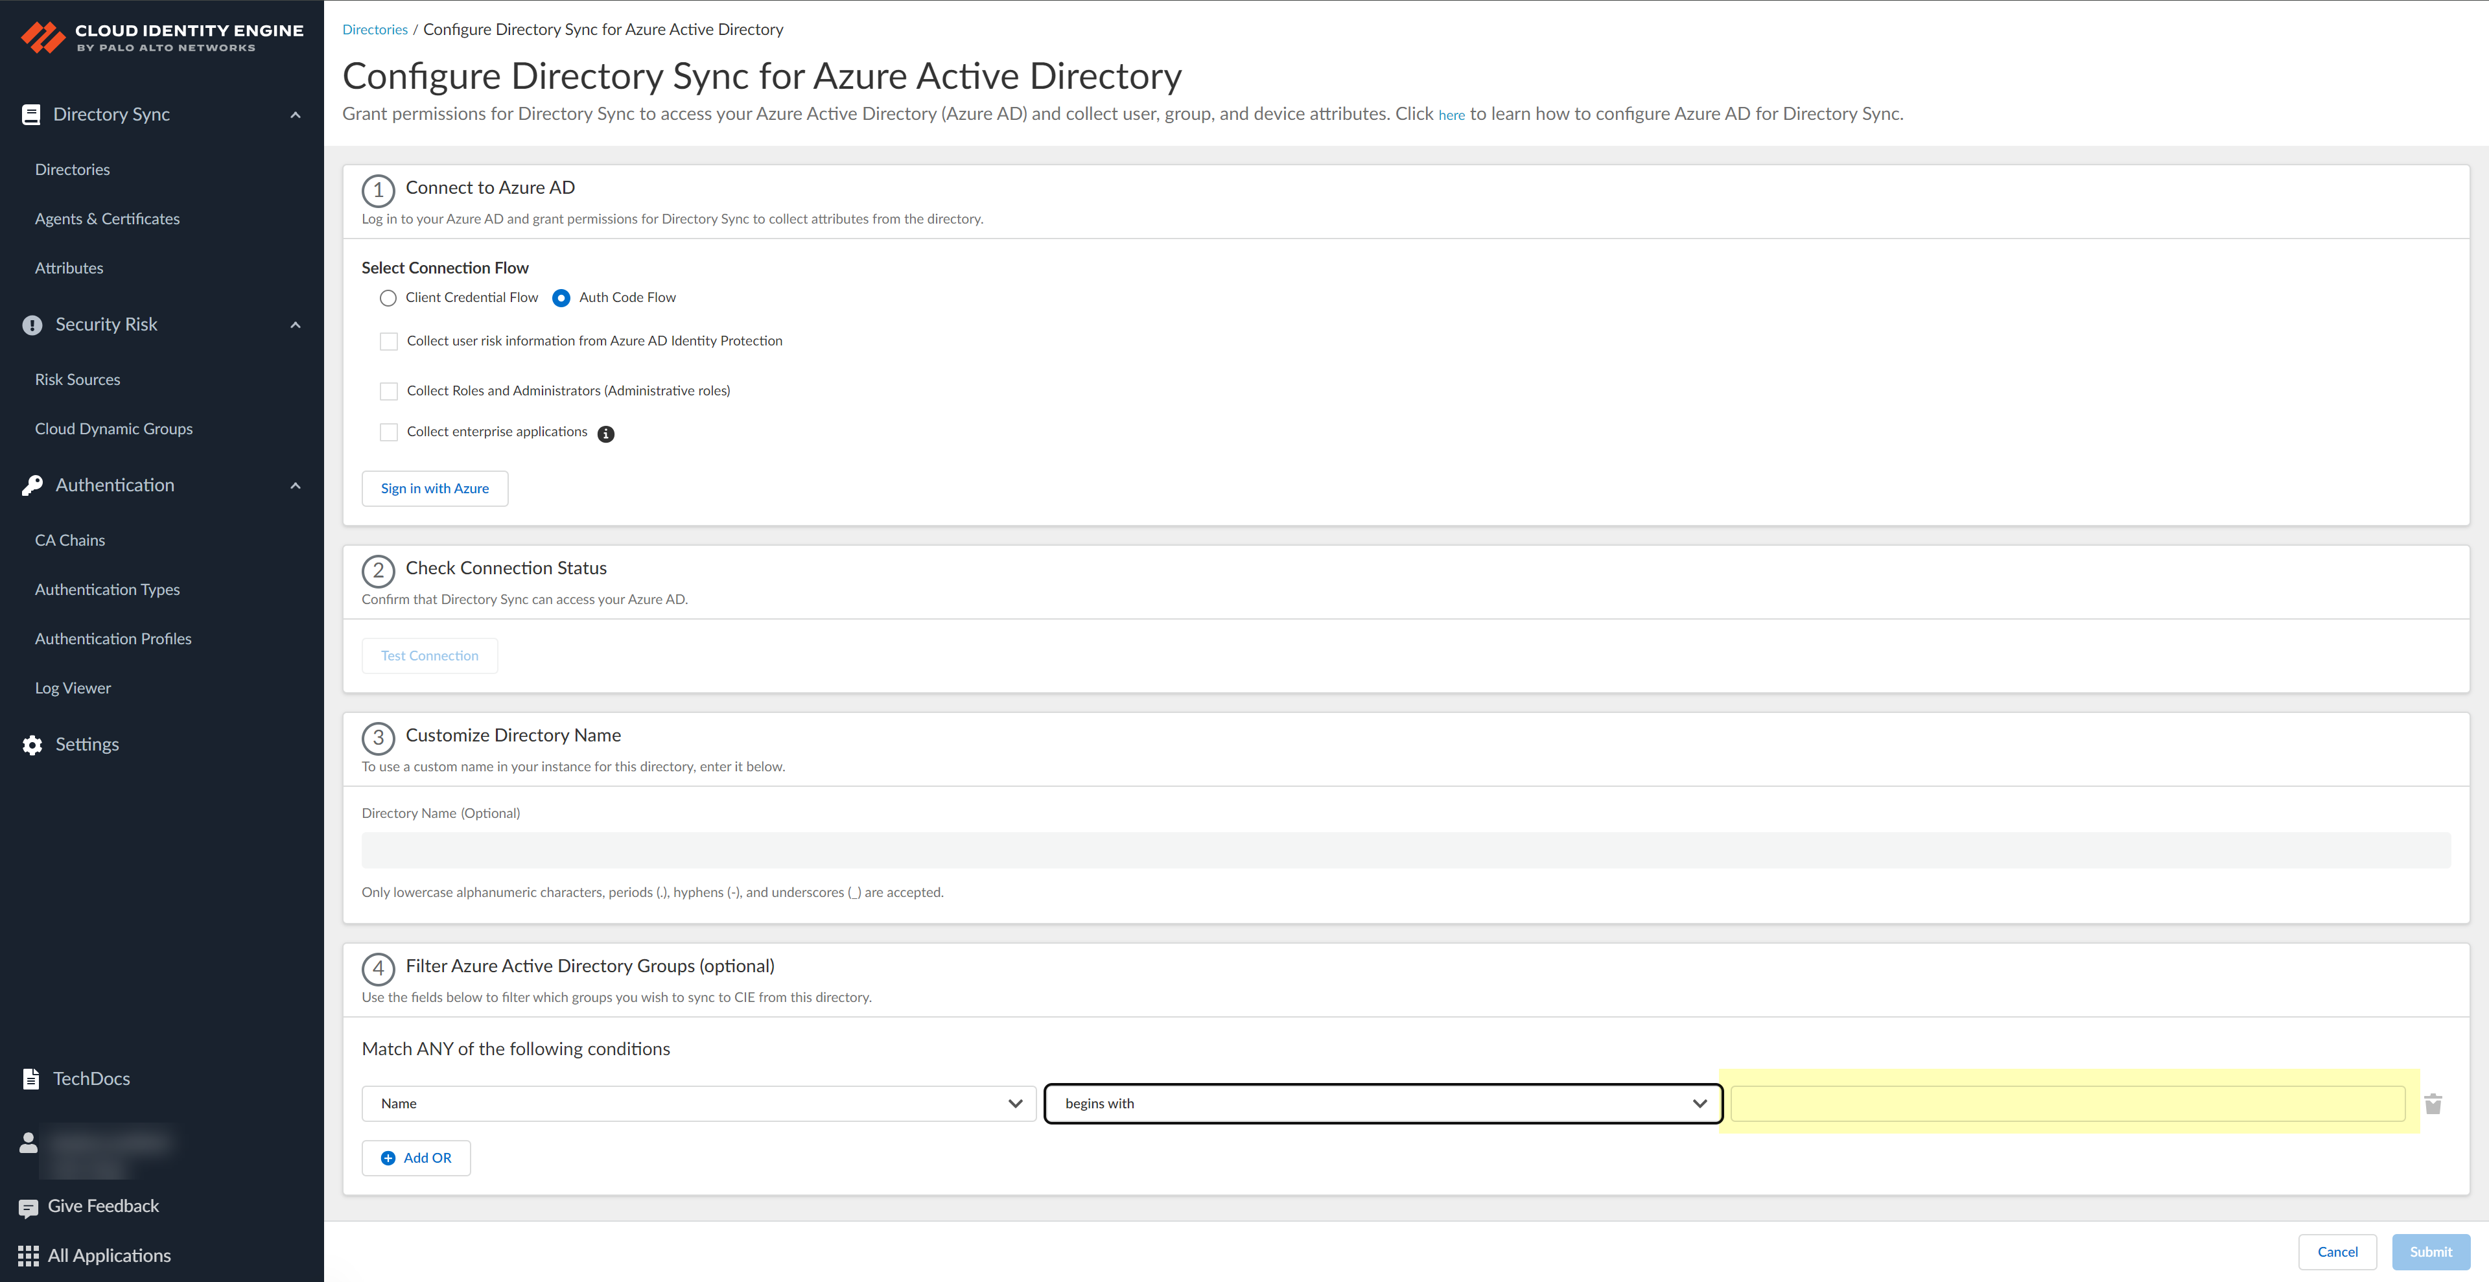Collapse the Directory Sync sidebar section
The width and height of the screenshot is (2489, 1282).
point(295,114)
